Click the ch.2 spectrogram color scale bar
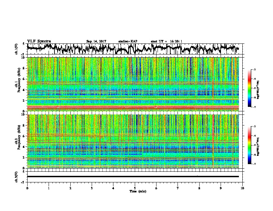Viewport: 273px width, 211px height. (x=249, y=145)
